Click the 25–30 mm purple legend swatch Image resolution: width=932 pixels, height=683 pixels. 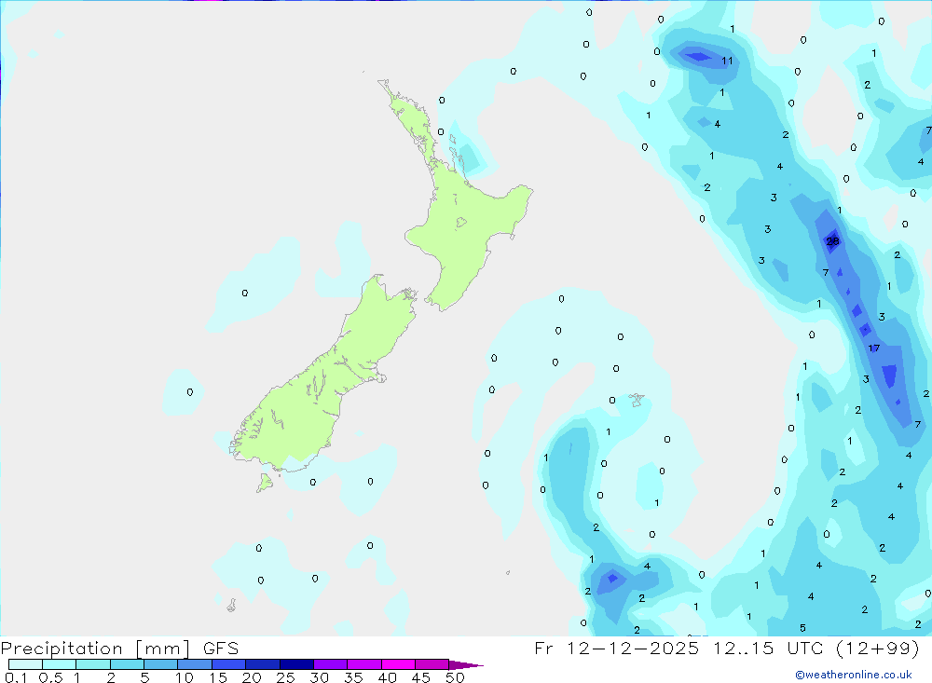tap(296, 664)
